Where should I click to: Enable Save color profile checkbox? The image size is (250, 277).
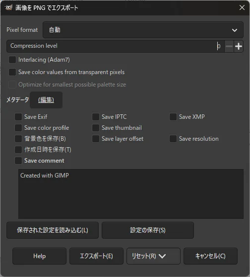tap(18, 128)
